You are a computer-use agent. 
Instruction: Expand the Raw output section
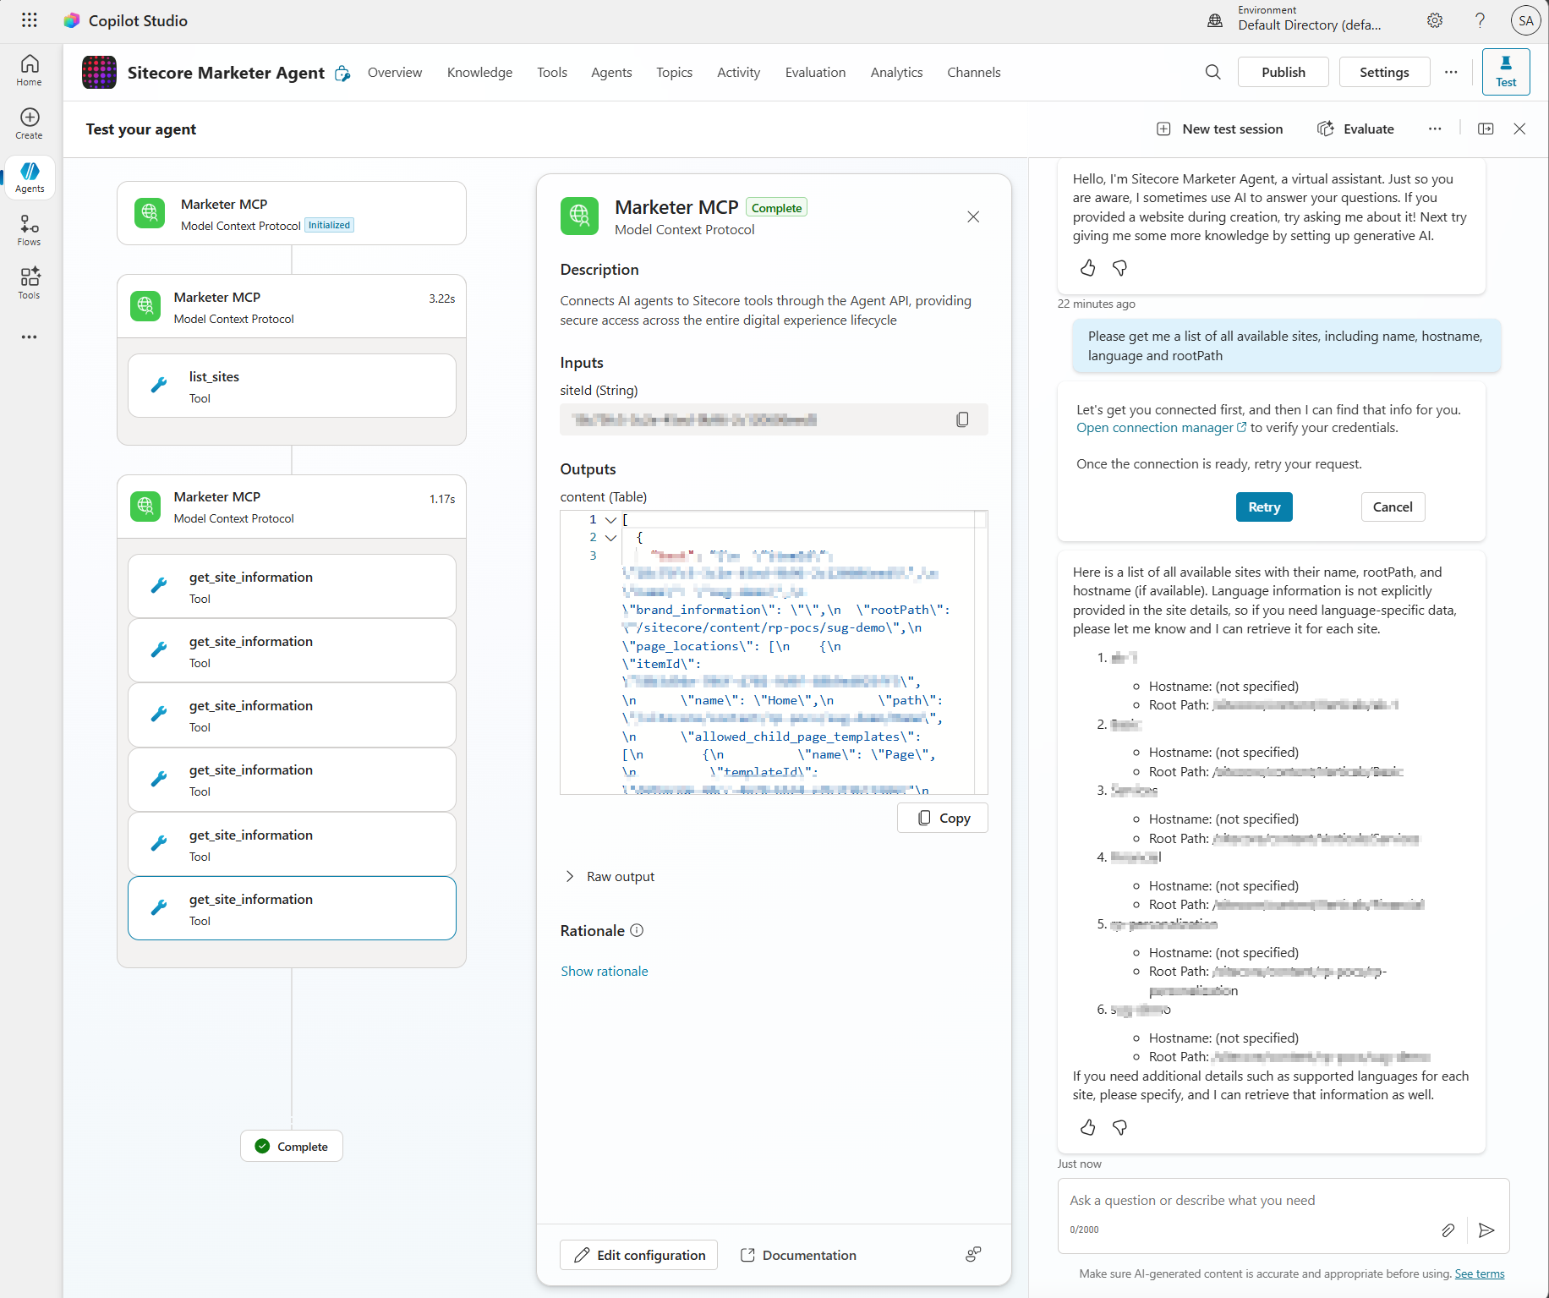pos(570,877)
